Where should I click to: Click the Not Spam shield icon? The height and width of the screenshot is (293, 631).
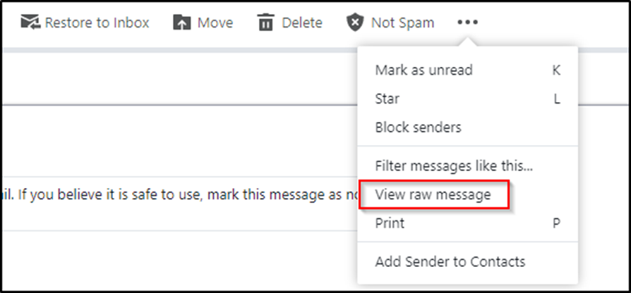click(354, 23)
